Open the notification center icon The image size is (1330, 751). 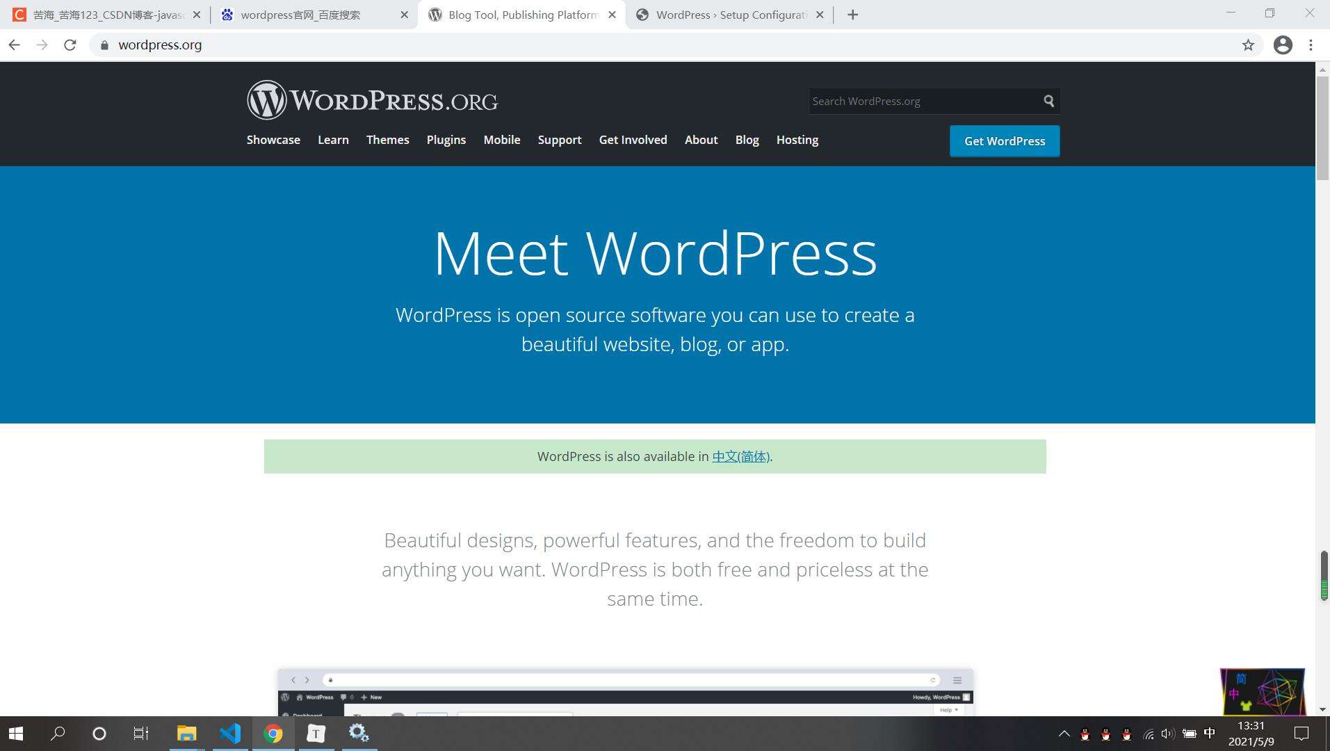pyautogui.click(x=1301, y=734)
